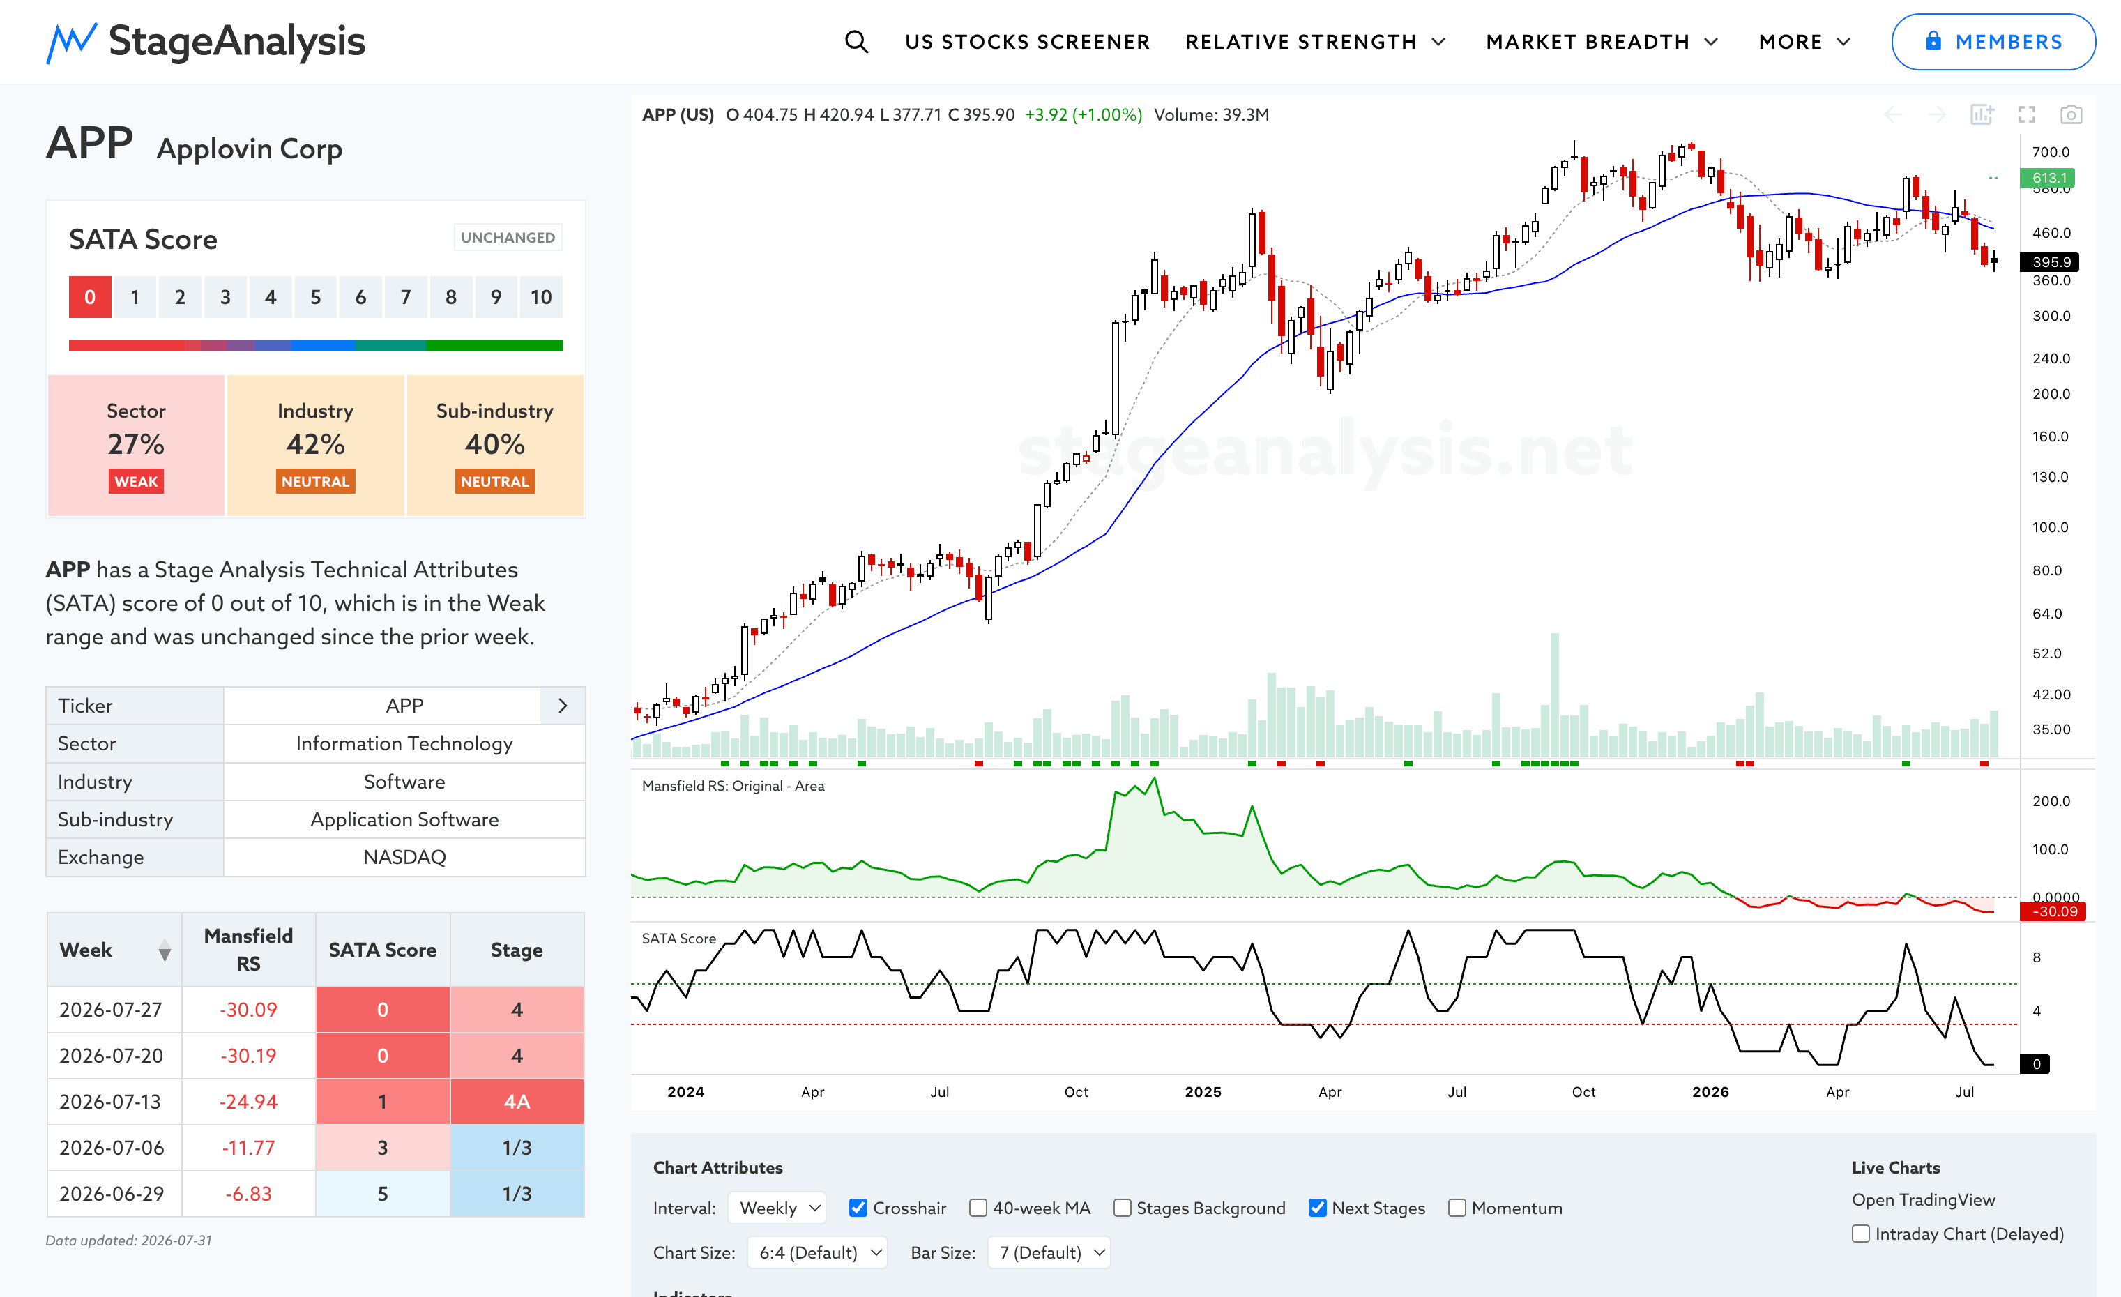Open the chart indicators icon
Viewport: 2121px width, 1297px height.
[1982, 114]
